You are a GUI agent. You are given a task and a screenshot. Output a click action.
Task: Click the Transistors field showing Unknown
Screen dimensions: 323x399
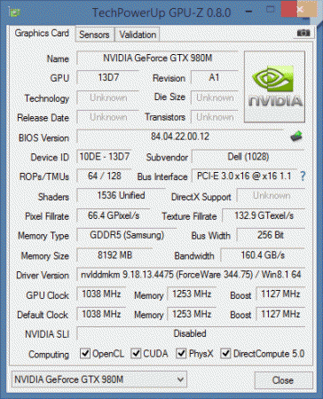[215, 117]
